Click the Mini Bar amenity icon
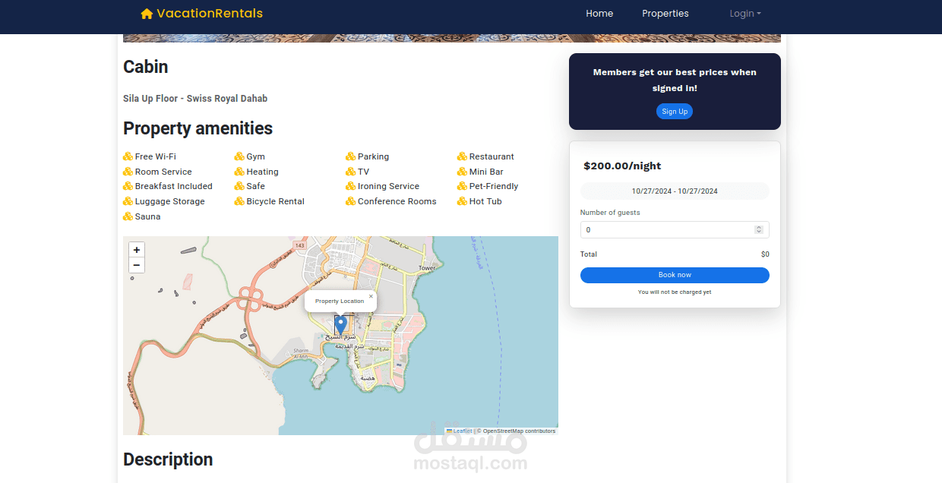Viewport: 942px width, 483px height. [462, 172]
